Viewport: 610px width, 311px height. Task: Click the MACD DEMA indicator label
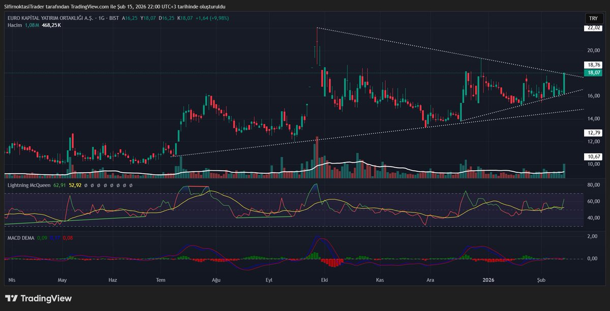(x=21, y=238)
